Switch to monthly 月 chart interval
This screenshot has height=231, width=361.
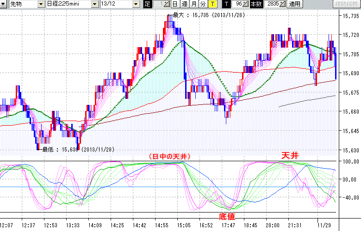[193, 4]
